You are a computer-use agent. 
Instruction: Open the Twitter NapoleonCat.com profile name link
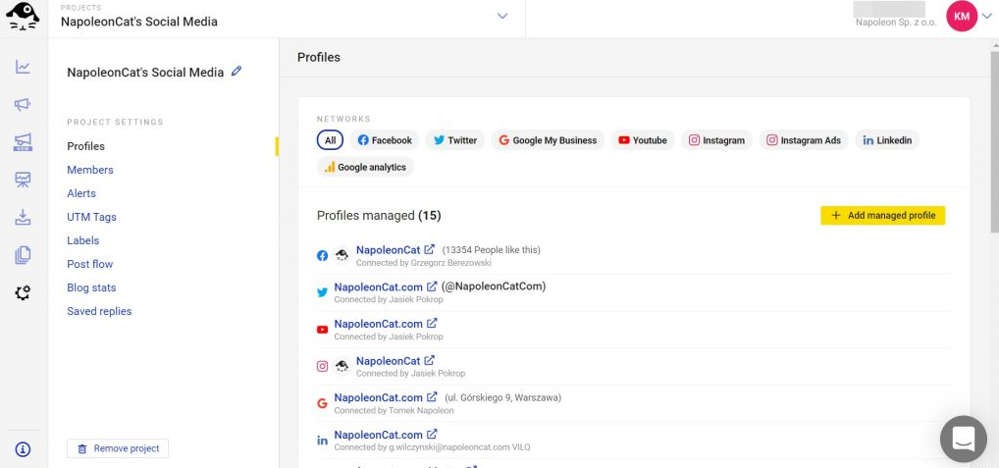379,286
